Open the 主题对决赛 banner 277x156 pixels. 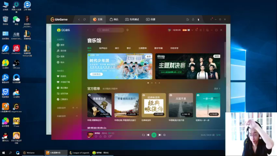click(x=188, y=66)
